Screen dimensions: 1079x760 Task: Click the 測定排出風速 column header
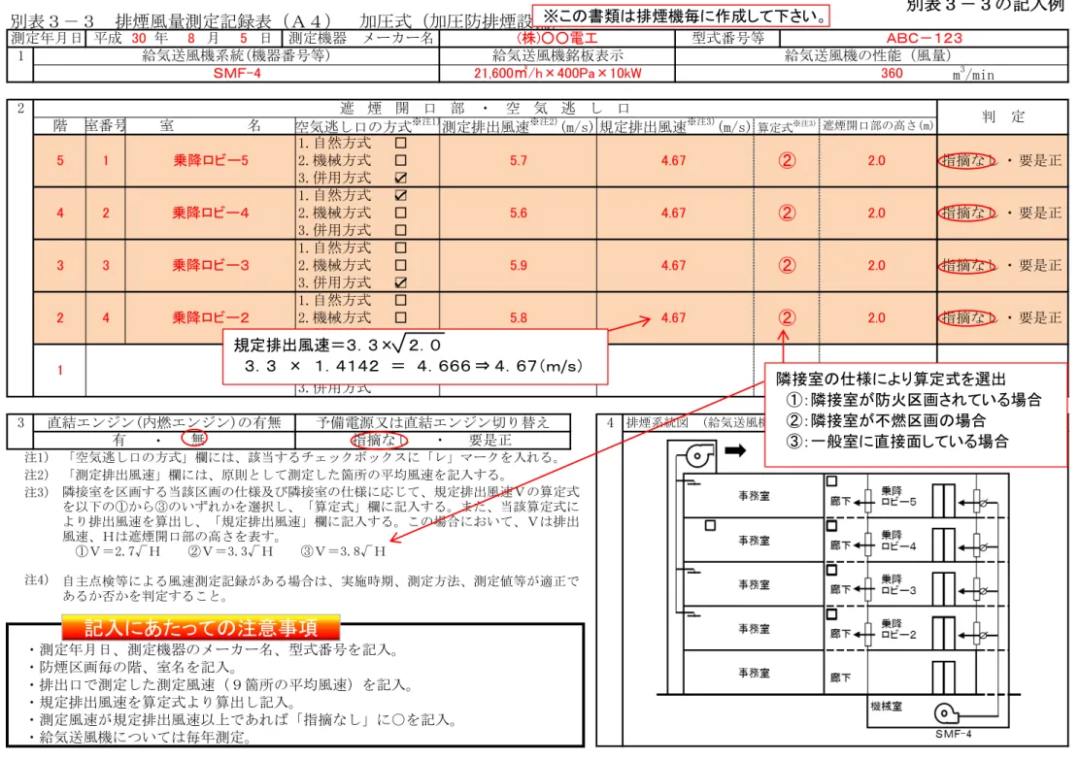coord(518,126)
